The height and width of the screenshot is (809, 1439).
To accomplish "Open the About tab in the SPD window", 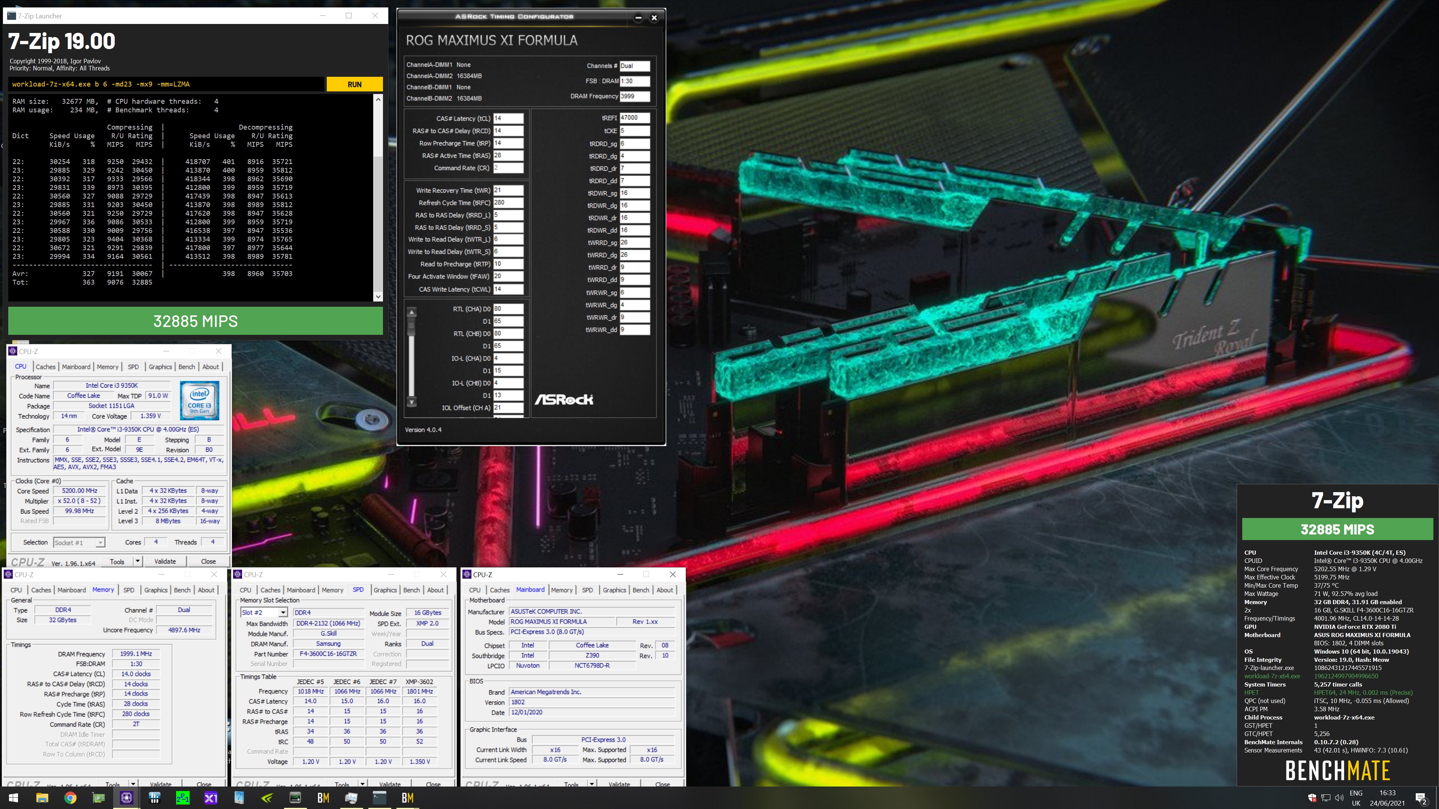I will 435,590.
